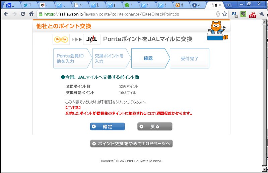Open the browser home page icon
This screenshot has width=268, height=173.
pos(31,14)
